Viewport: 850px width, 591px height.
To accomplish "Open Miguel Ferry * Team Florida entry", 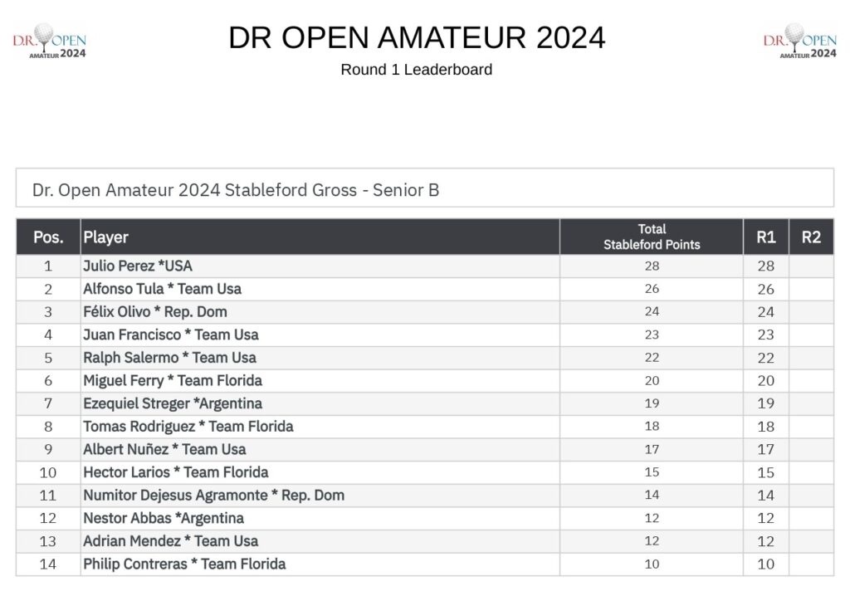I will (425, 381).
